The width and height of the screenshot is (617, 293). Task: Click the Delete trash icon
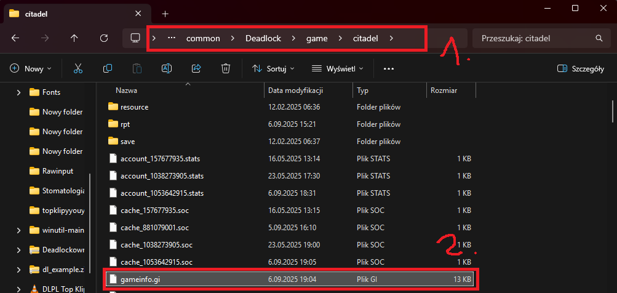point(226,68)
